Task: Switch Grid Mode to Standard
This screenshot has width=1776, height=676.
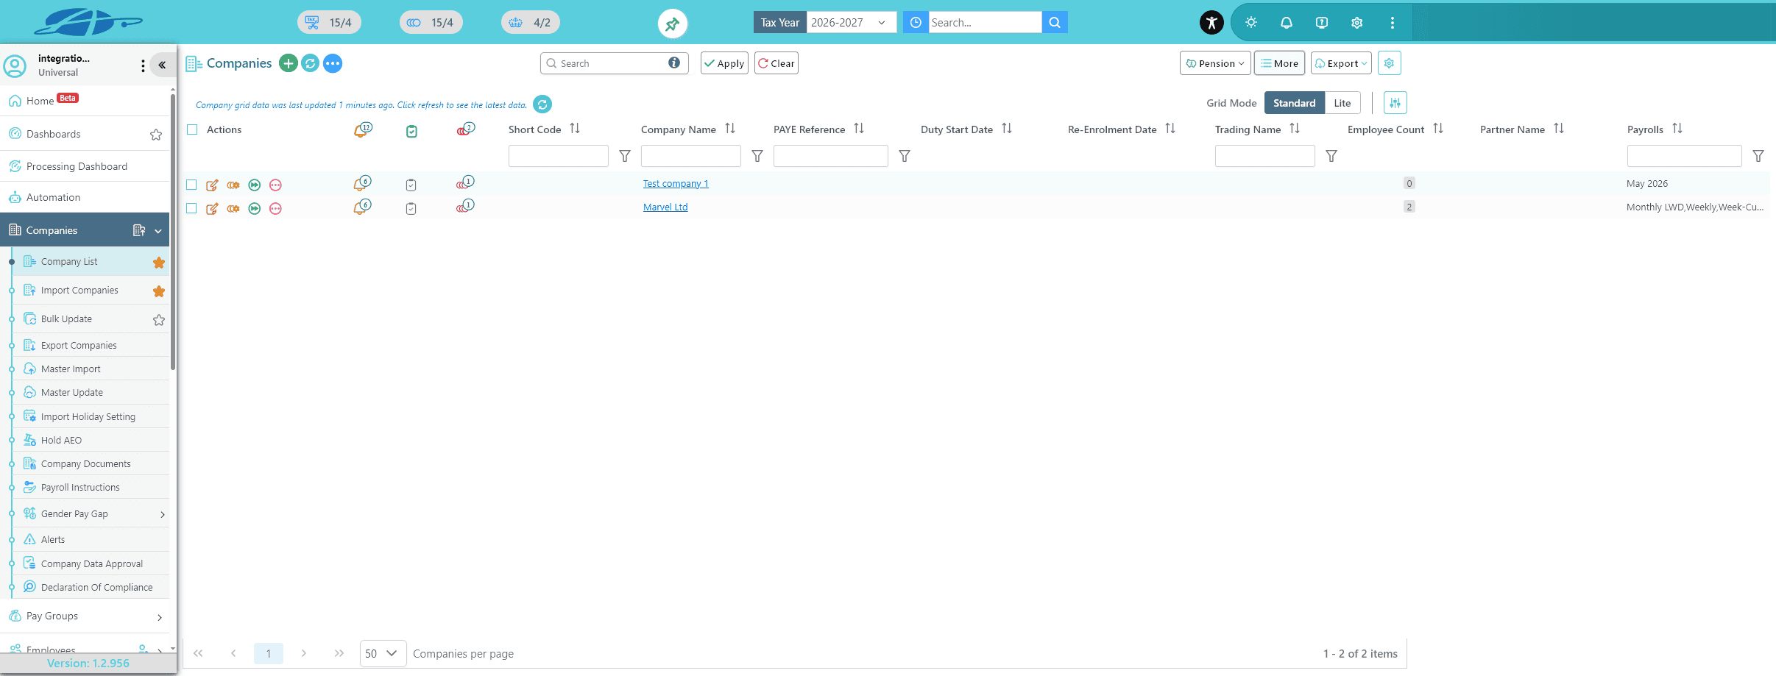Action: pyautogui.click(x=1295, y=103)
